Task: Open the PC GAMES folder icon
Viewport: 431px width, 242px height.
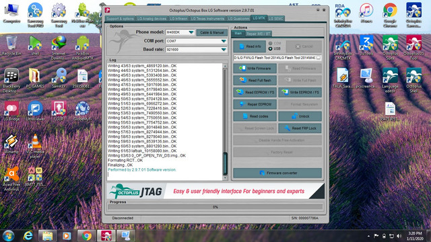Action: coord(35,78)
